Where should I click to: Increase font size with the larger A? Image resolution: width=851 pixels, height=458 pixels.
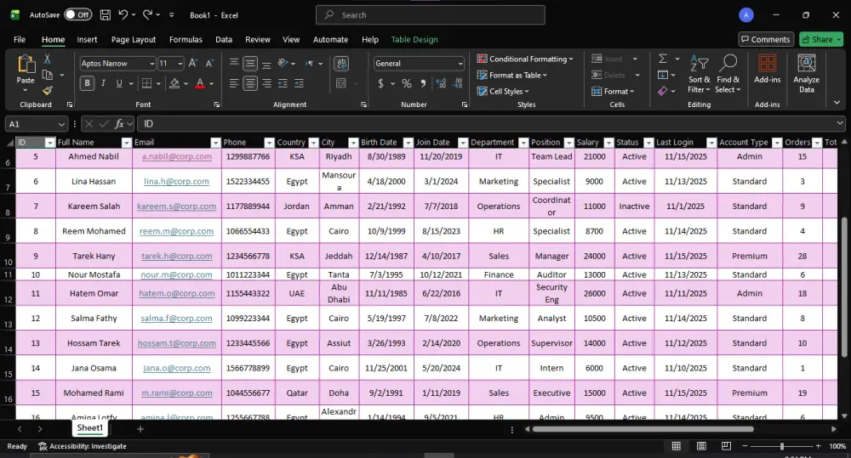192,64
